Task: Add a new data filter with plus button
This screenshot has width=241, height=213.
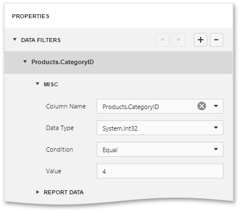Action: click(x=201, y=40)
